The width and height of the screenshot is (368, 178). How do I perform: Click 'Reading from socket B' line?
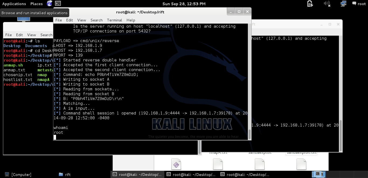tap(84, 94)
